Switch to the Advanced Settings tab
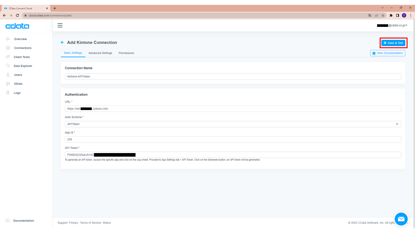Viewport: 415px width, 233px height. pyautogui.click(x=100, y=53)
